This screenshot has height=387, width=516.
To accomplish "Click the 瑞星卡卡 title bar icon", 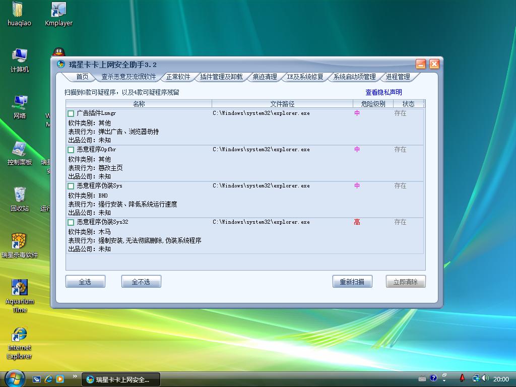I will 61,64.
